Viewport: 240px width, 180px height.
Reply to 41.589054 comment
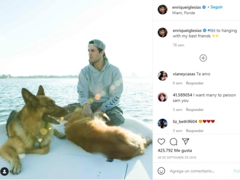[x=195, y=110]
